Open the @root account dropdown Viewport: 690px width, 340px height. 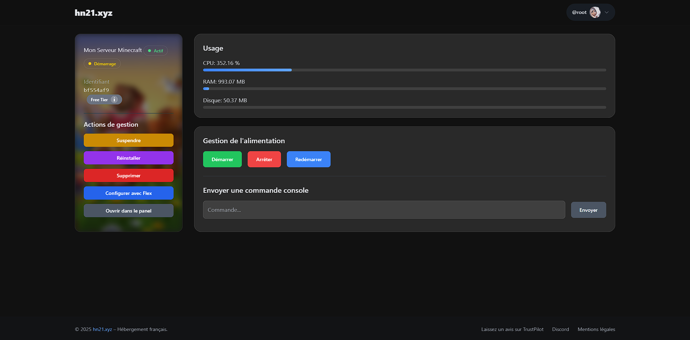[x=579, y=12]
